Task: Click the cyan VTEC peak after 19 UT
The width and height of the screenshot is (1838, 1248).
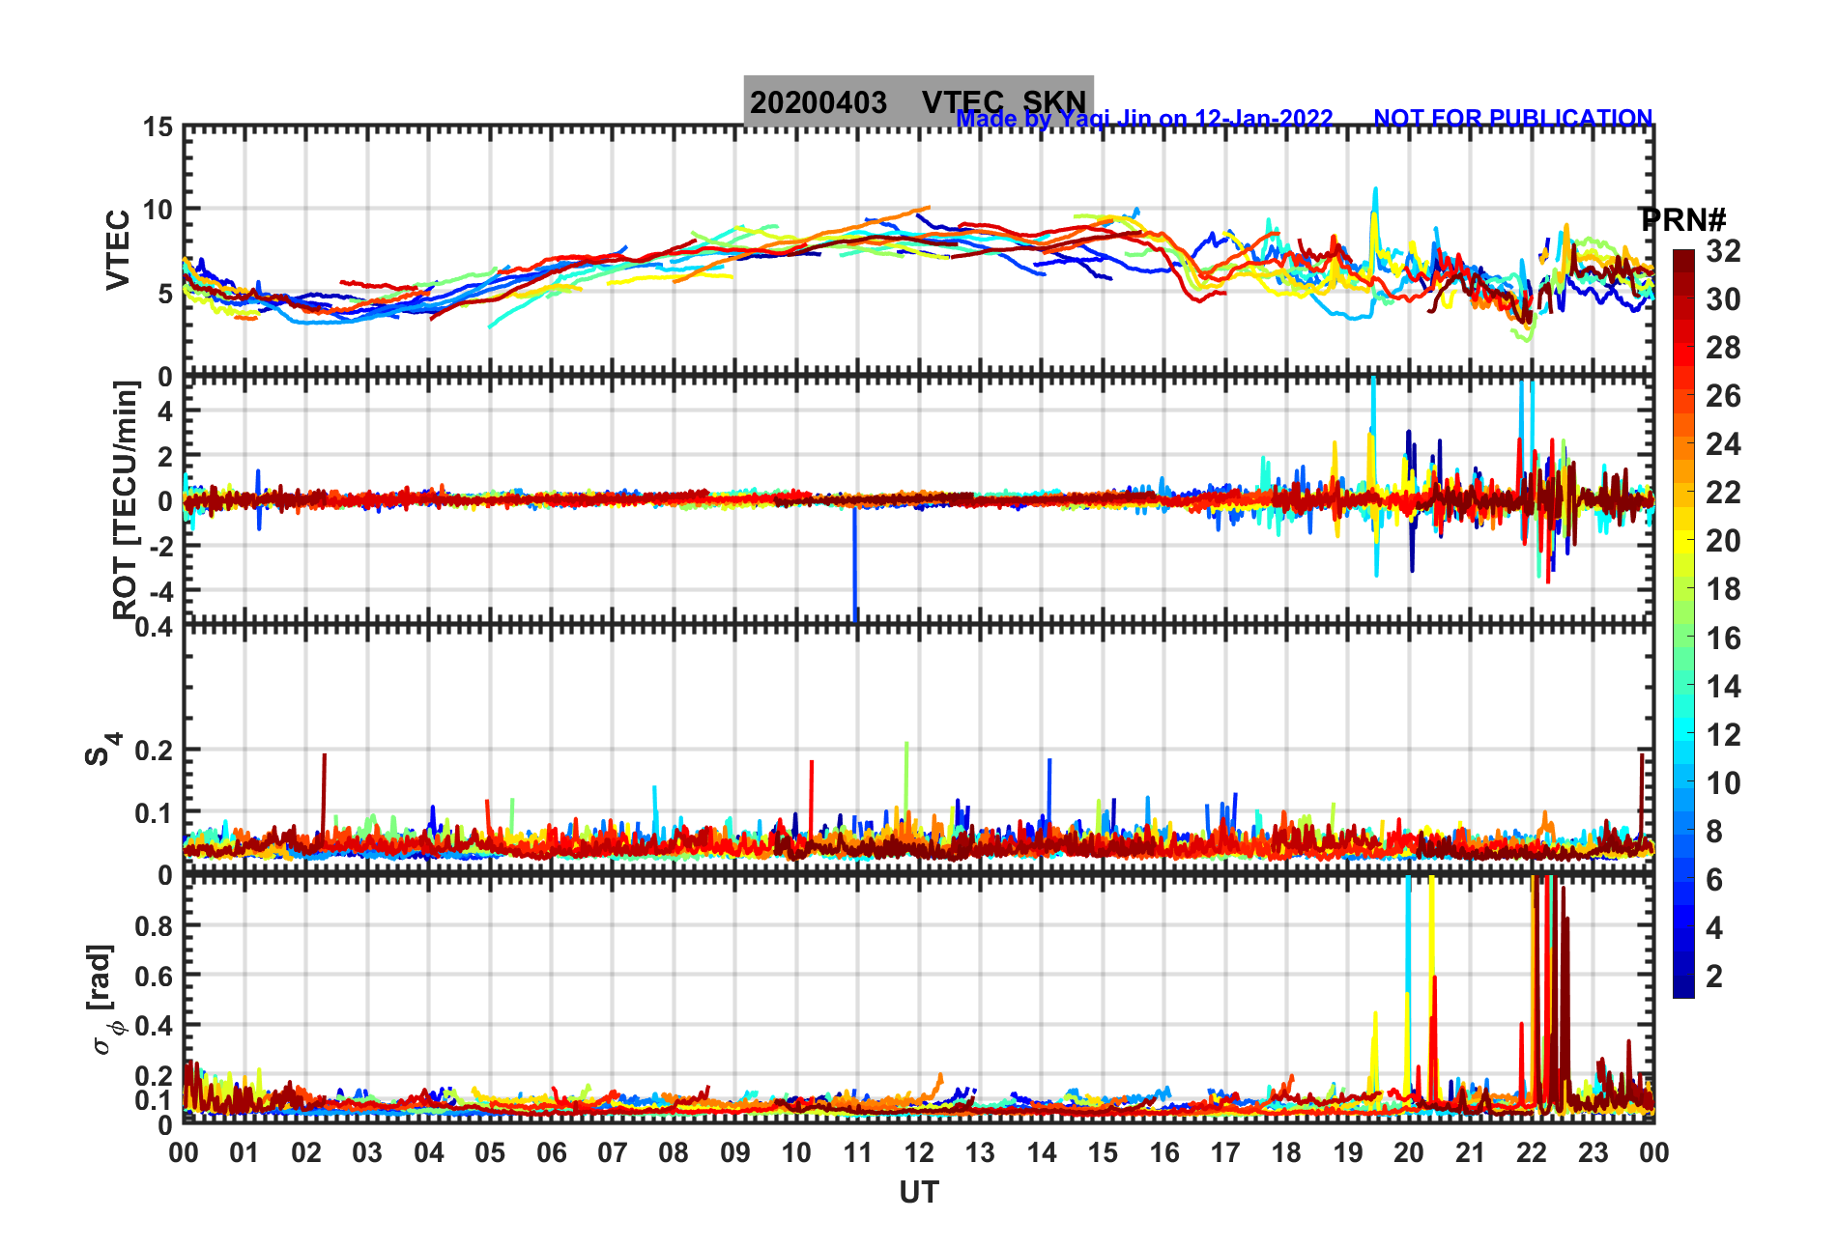Action: coord(1375,208)
